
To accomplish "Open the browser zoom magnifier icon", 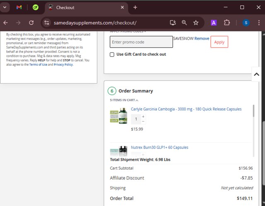I will [184, 23].
